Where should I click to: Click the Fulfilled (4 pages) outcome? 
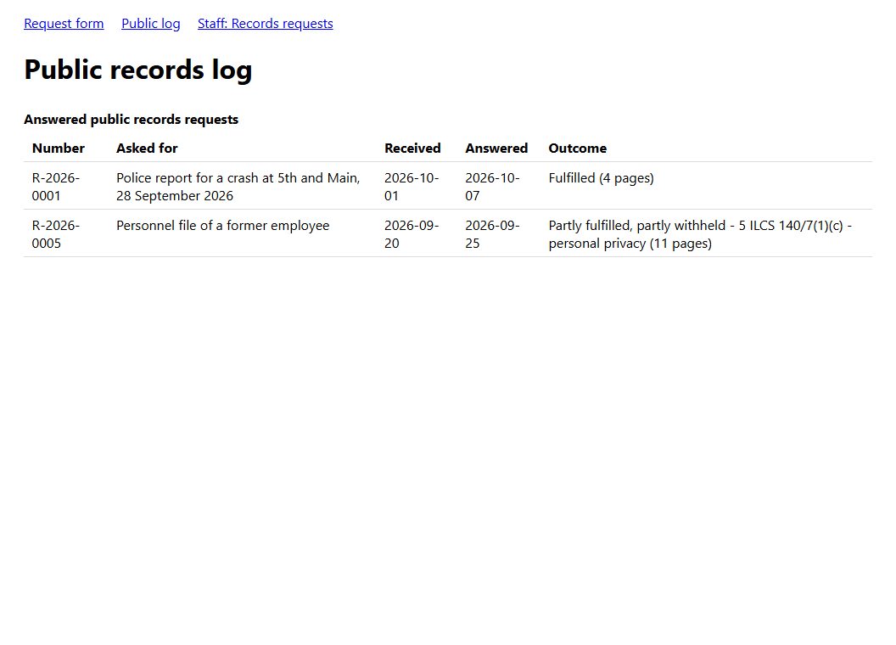tap(601, 178)
